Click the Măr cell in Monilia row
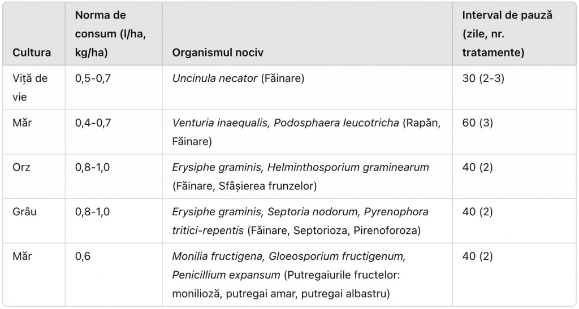This screenshot has height=309, width=579. click(x=21, y=256)
